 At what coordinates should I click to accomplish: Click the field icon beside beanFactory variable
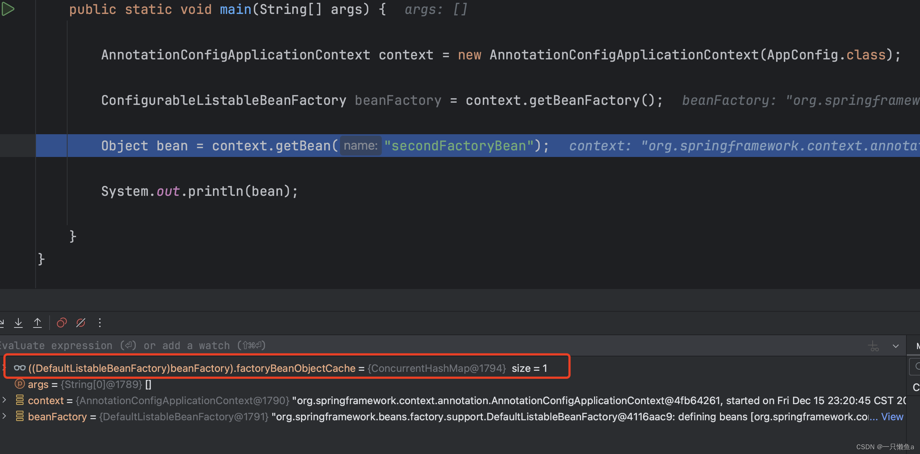pyautogui.click(x=20, y=417)
